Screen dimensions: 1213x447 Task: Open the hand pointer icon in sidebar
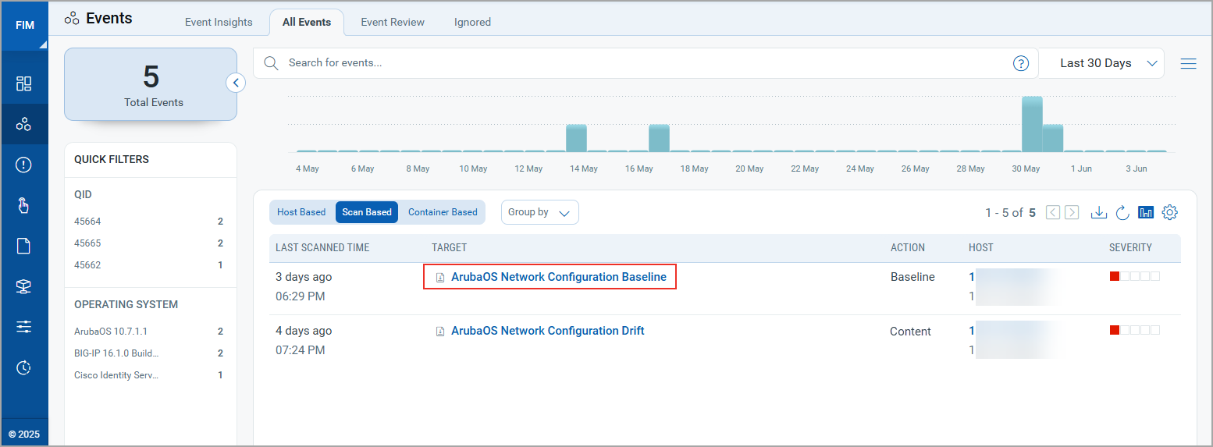(23, 205)
